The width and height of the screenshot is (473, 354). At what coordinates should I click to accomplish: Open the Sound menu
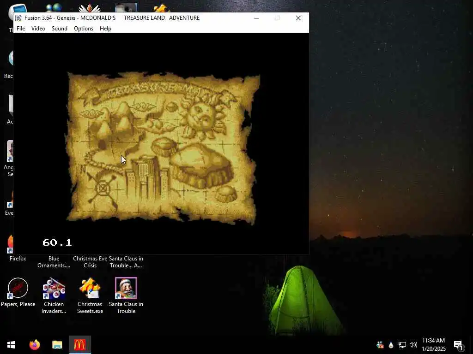click(x=60, y=29)
